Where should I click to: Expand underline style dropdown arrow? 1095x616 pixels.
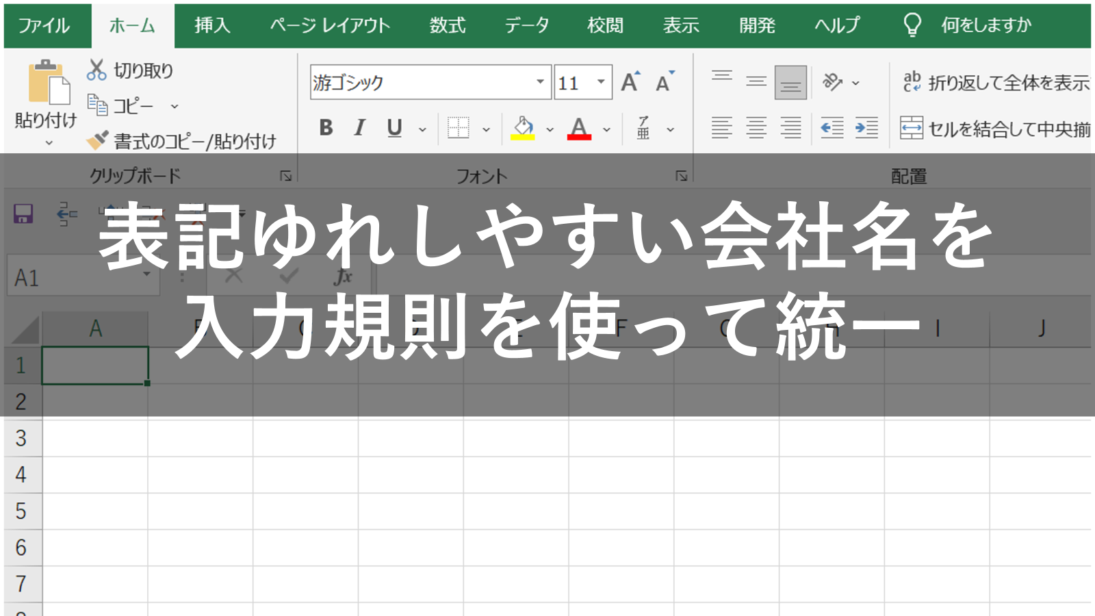[x=422, y=129]
